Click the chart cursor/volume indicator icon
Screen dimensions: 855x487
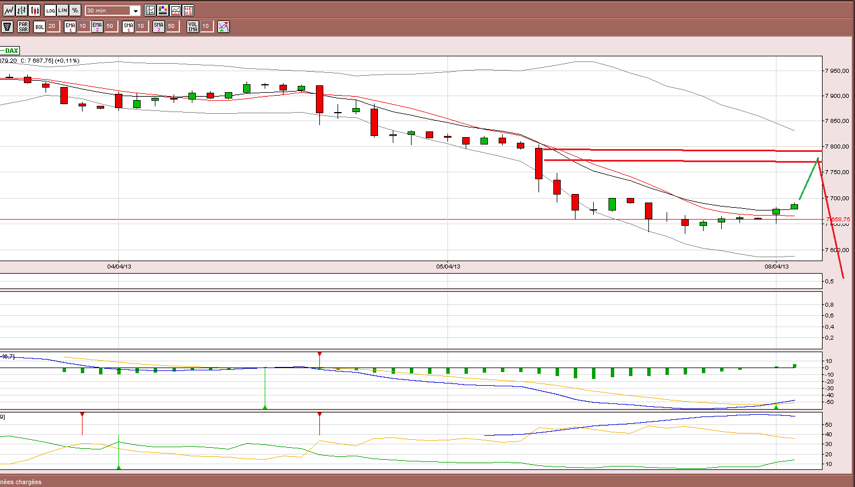150,10
